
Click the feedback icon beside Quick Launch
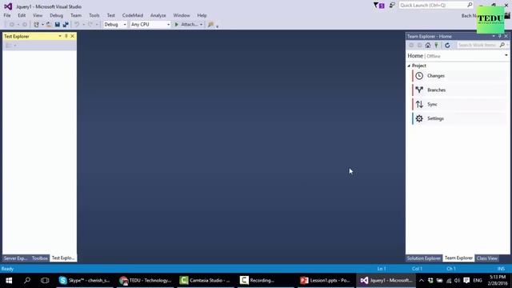[x=392, y=6]
